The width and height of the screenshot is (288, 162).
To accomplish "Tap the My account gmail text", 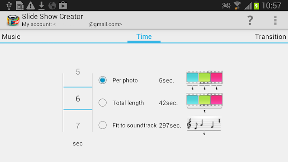I will coord(72,24).
